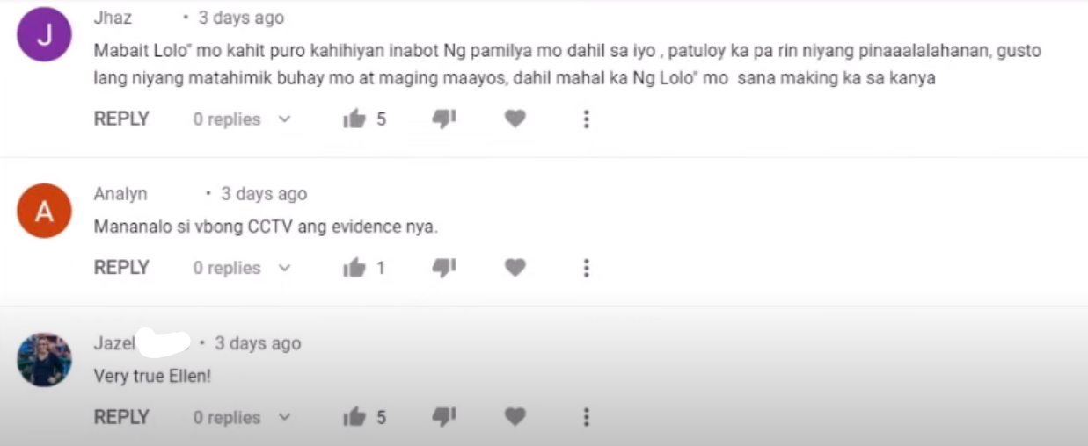Heart Analyn's CCTV evidence comment
The height and width of the screenshot is (446, 1088).
515,268
